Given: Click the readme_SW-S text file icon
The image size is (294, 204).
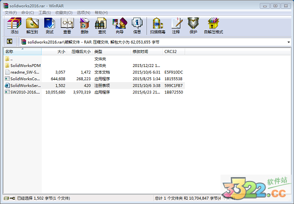Looking at the screenshot, I should coord(7,72).
